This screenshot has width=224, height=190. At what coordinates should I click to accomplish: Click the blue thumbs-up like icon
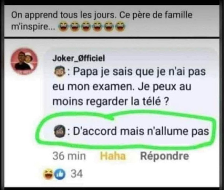coord(60,174)
